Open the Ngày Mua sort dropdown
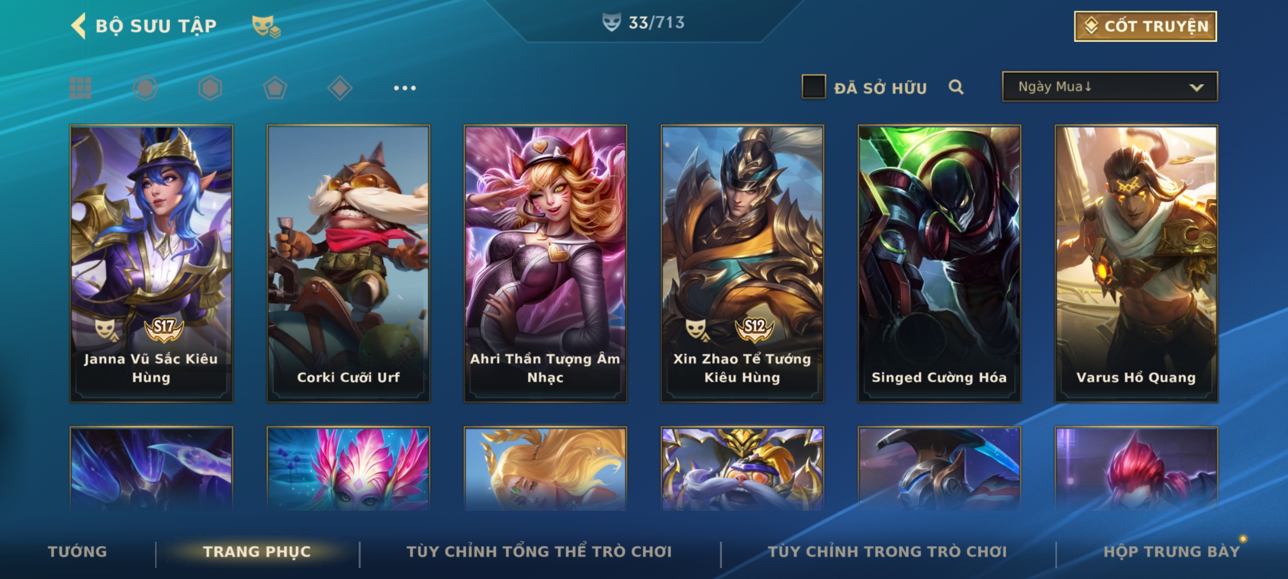This screenshot has width=1288, height=579. [x=1110, y=86]
